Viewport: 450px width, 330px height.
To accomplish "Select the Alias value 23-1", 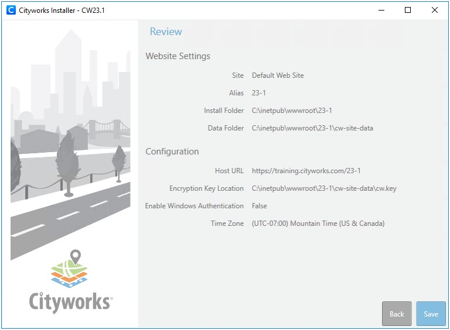I will [259, 93].
